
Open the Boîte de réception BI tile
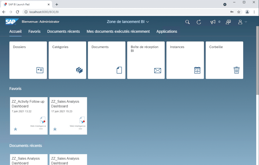(146, 60)
